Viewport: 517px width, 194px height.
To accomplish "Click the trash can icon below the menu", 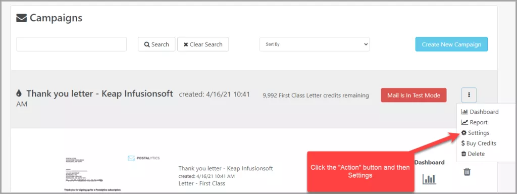I will click(x=467, y=172).
